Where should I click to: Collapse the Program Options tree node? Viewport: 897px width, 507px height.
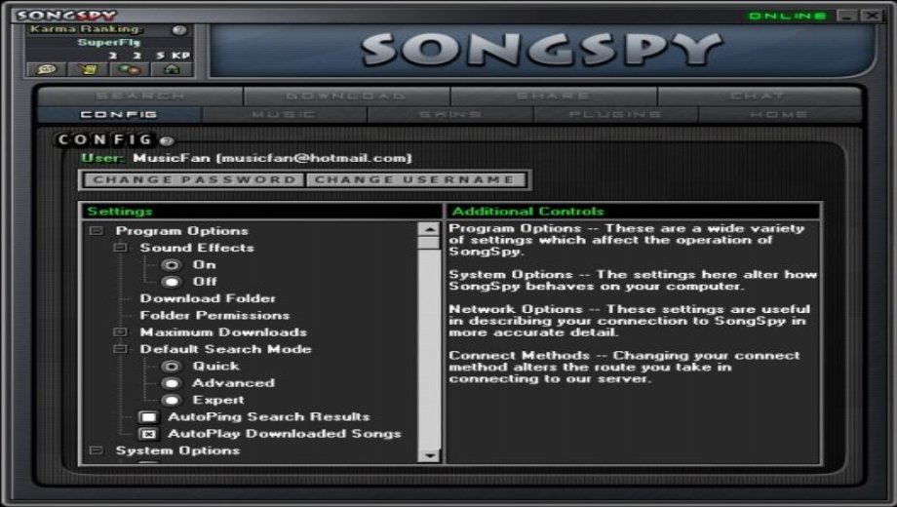pos(97,231)
